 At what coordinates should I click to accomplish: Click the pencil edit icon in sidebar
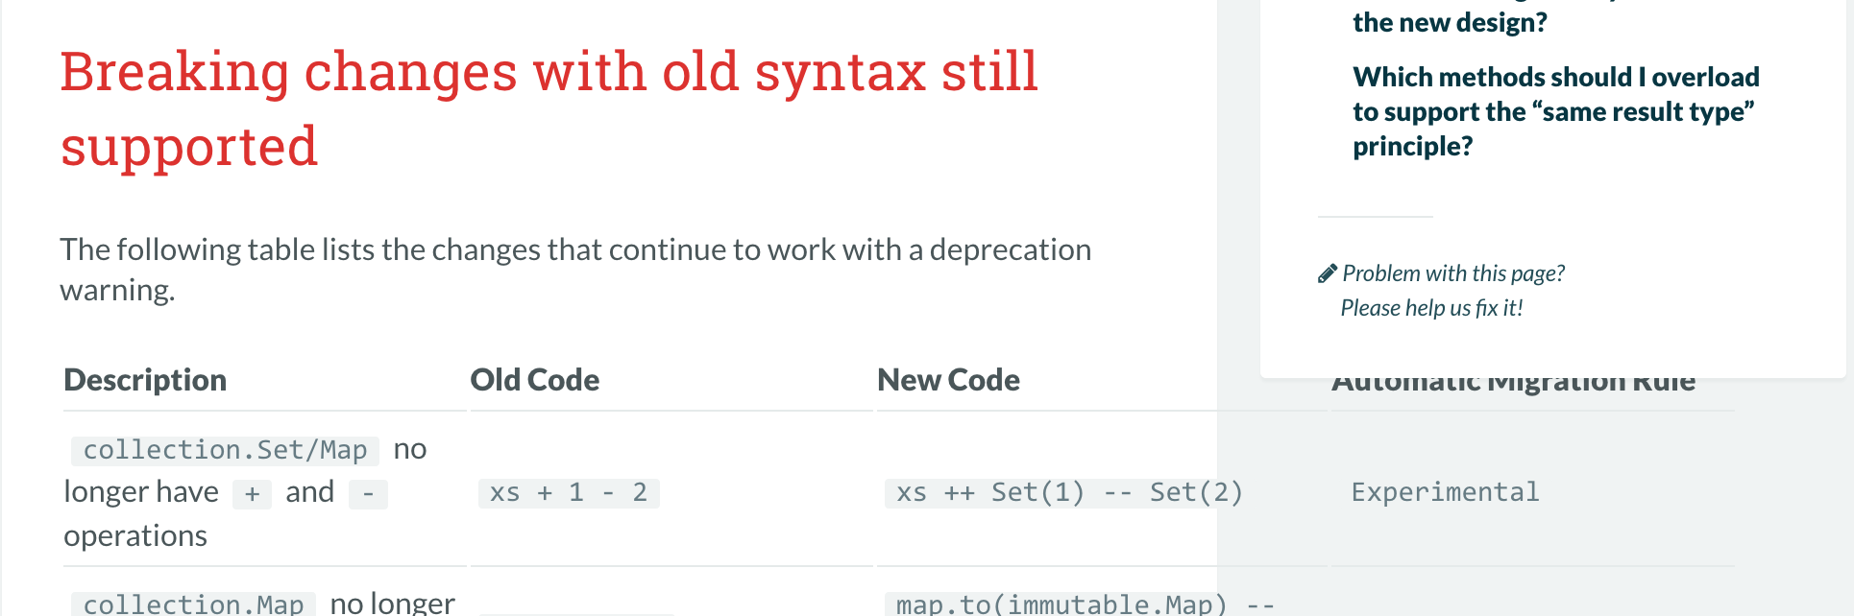click(1327, 273)
